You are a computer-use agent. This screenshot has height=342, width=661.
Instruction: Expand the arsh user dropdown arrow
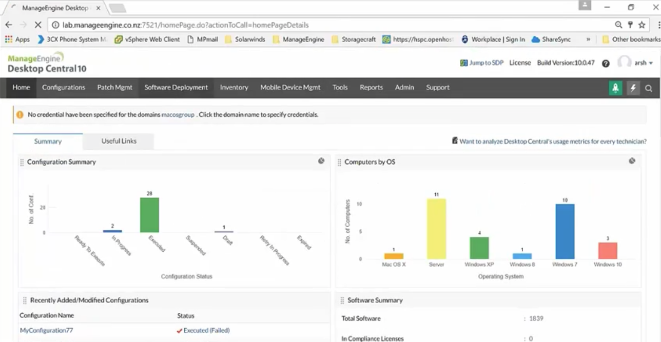[x=651, y=63]
